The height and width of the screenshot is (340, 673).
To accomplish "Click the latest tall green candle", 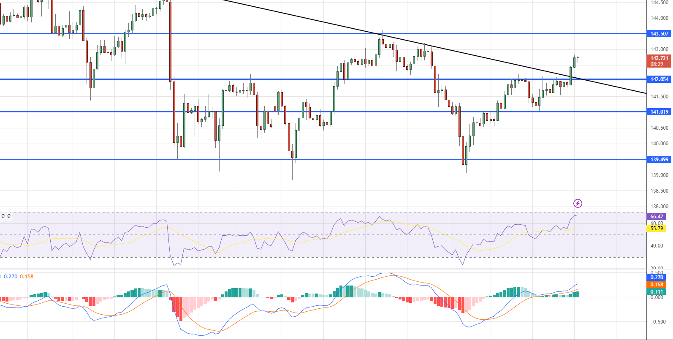I will pos(575,62).
